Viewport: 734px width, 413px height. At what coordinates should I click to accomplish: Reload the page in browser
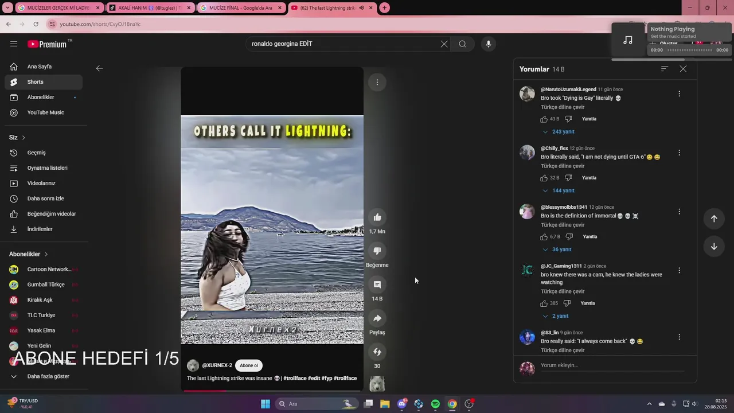[x=36, y=24]
